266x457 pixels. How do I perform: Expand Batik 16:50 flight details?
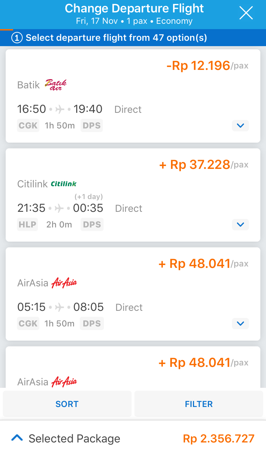[x=240, y=126]
